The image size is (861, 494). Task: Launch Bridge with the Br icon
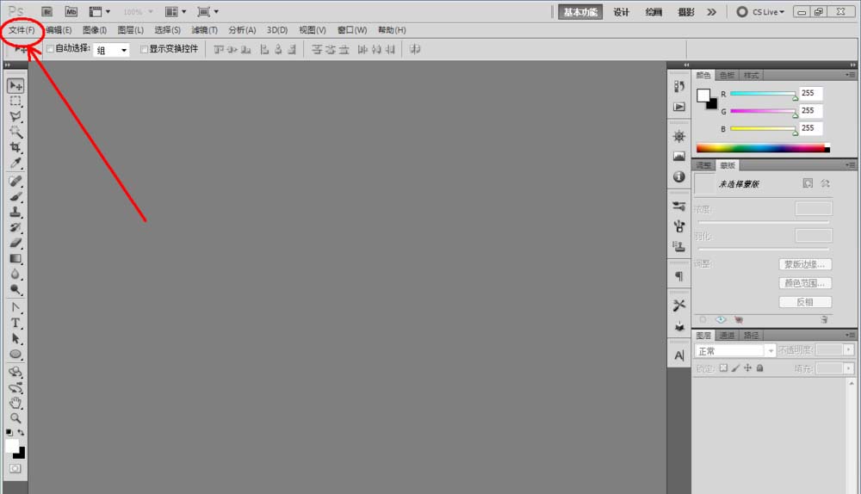[47, 11]
